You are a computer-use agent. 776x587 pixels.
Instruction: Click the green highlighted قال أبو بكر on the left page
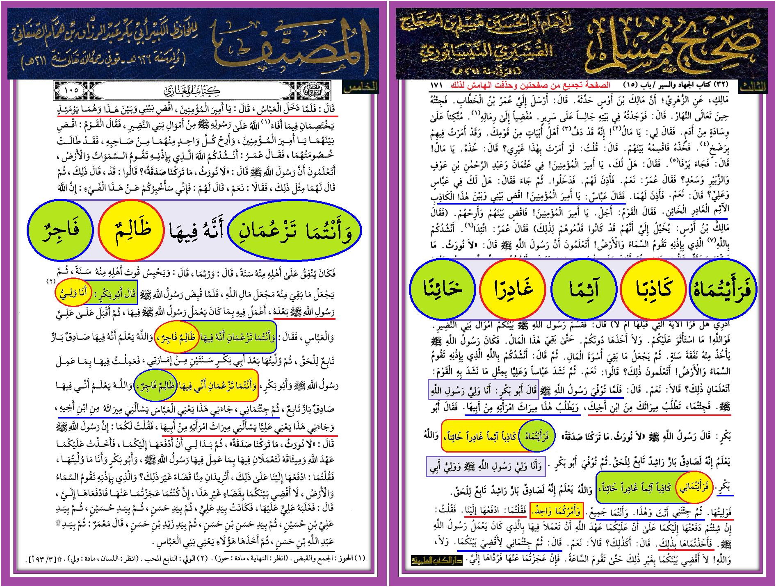point(115,293)
